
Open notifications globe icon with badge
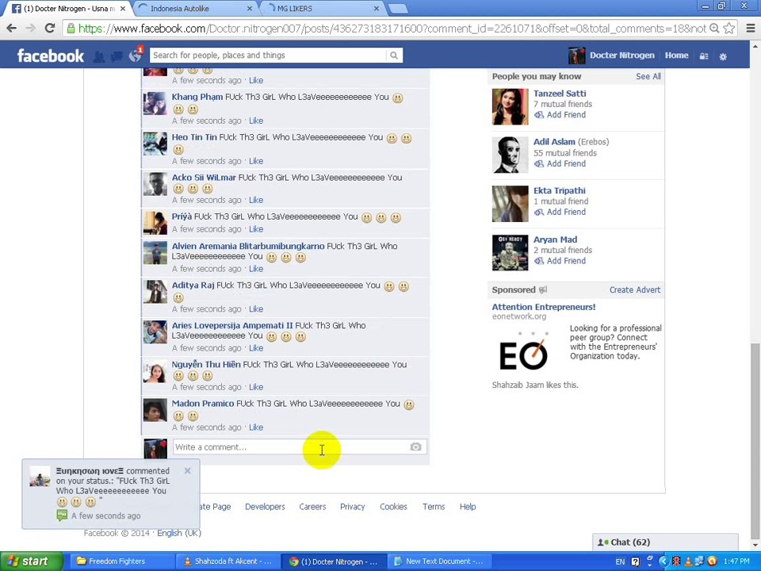136,56
